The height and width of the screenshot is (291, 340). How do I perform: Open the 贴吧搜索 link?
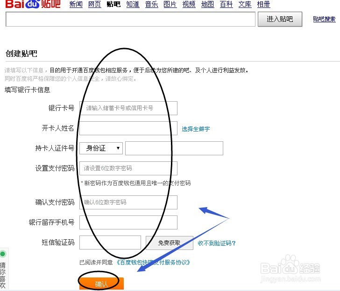[324, 19]
